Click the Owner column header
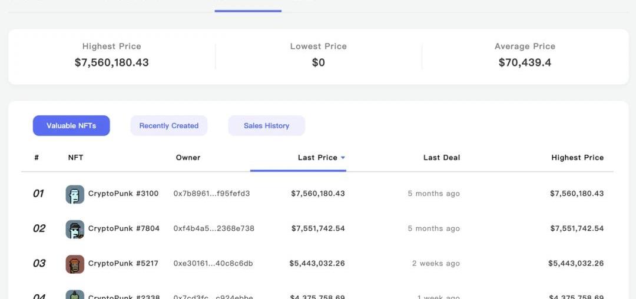Image resolution: width=636 pixels, height=299 pixels. (x=188, y=158)
